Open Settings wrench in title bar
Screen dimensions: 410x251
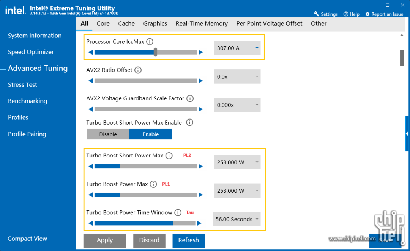pyautogui.click(x=326, y=14)
